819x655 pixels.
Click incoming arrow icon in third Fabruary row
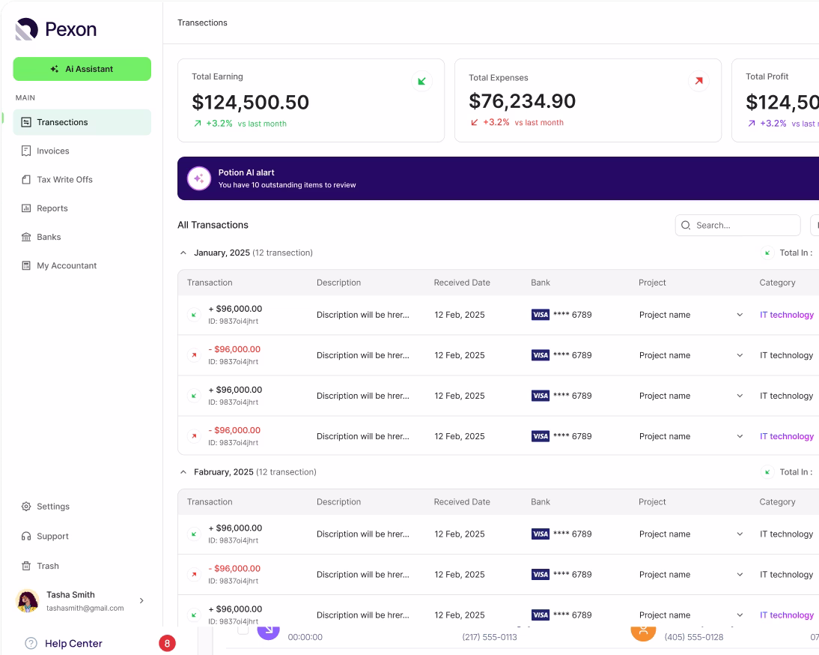tap(195, 615)
